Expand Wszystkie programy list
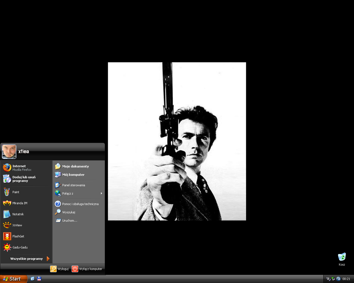354x283 pixels. click(27, 259)
